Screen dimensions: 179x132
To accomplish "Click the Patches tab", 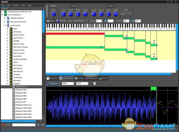I will coord(5,8).
